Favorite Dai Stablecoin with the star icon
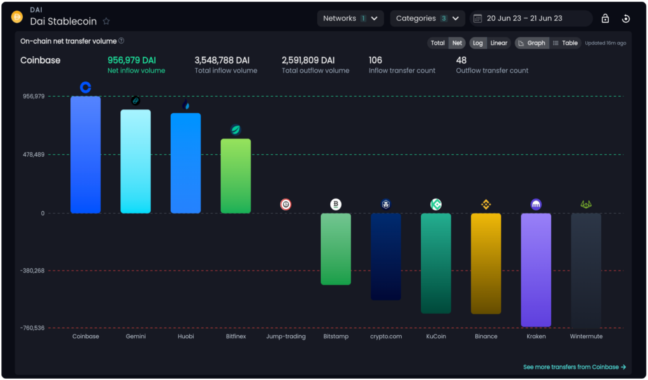Screen dimensions: 648x380 106,21
